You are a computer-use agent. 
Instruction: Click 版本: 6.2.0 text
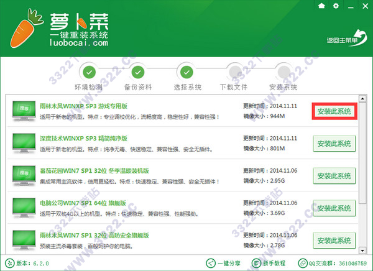point(32,264)
